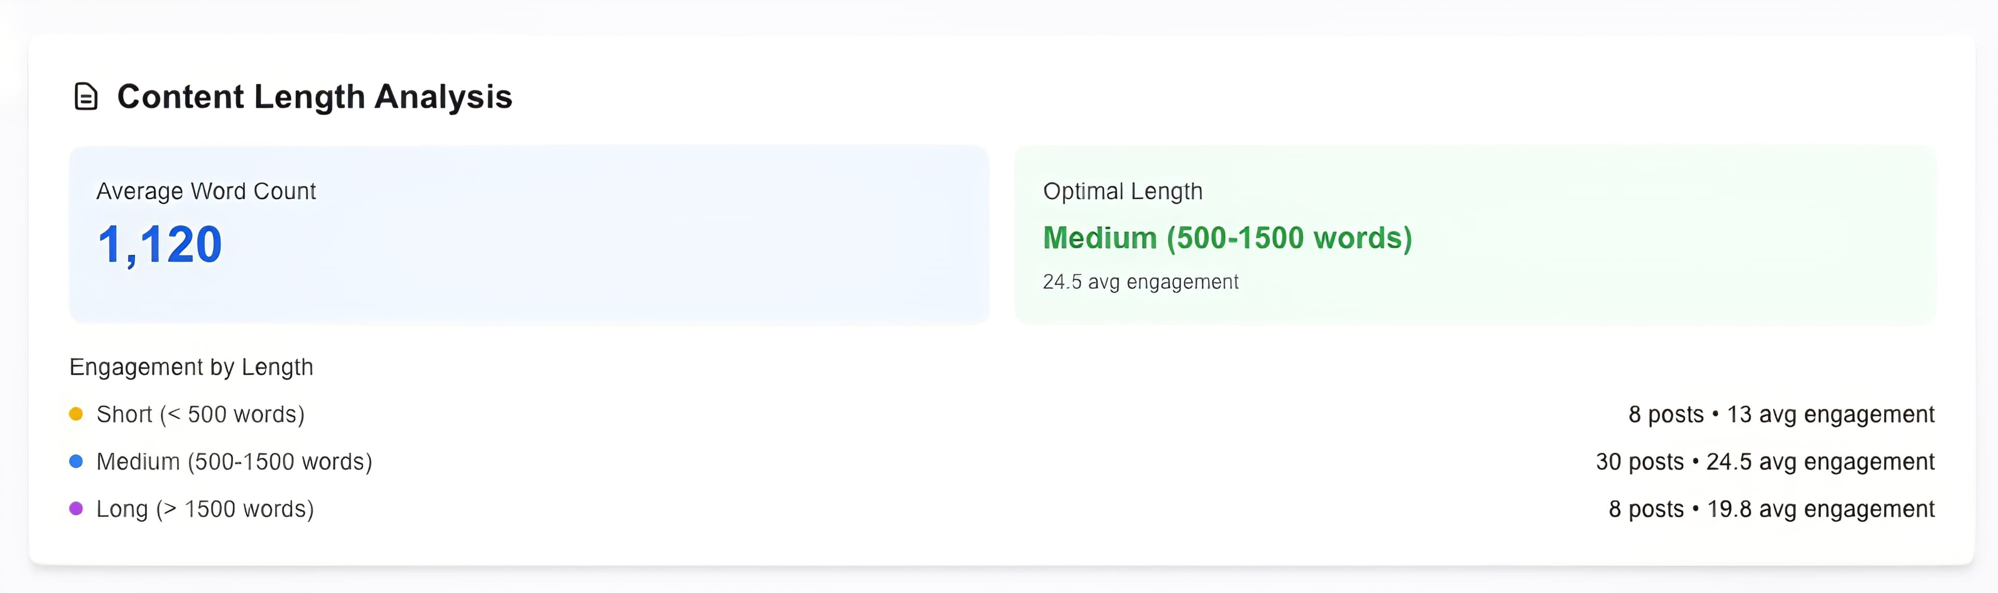Viewport: 1998px width, 593px height.
Task: Click the Medium (500-1500 words) row
Action: pyautogui.click(x=234, y=461)
